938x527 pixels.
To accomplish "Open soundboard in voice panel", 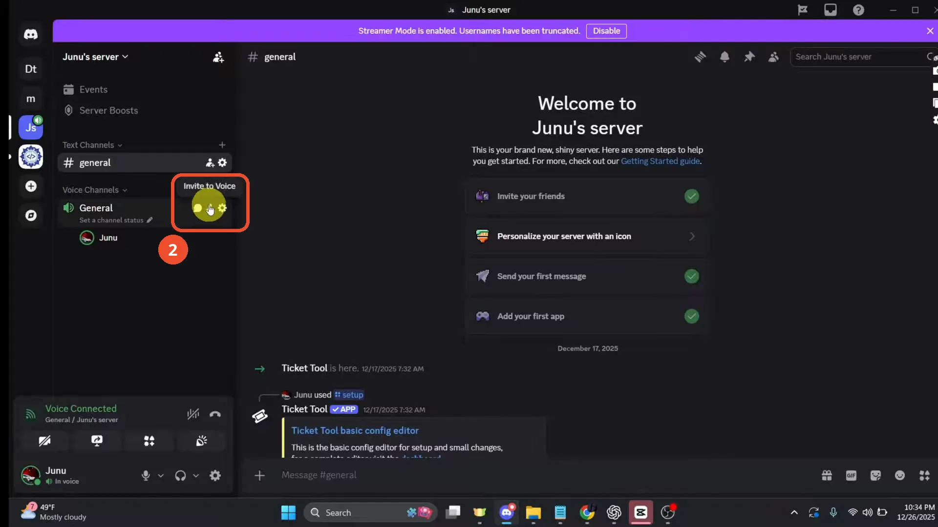I will pos(201,441).
